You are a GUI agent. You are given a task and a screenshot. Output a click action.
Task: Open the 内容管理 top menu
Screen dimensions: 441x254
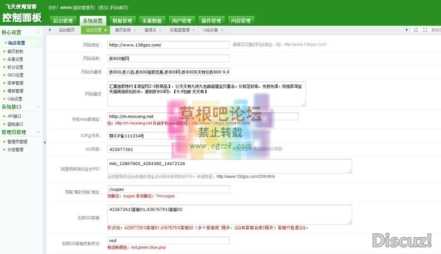click(x=241, y=21)
